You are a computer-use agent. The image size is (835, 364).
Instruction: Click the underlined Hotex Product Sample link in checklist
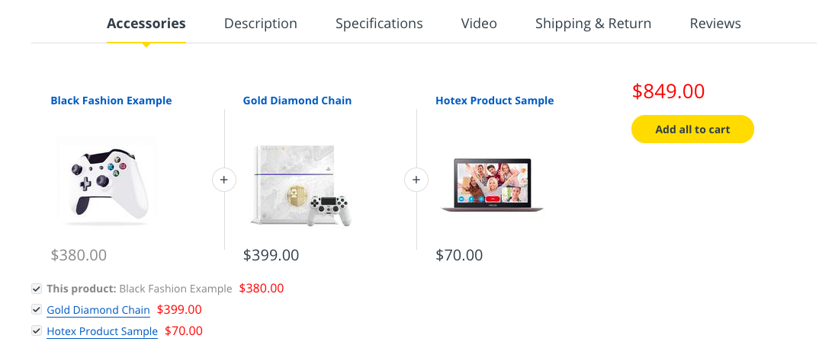102,331
